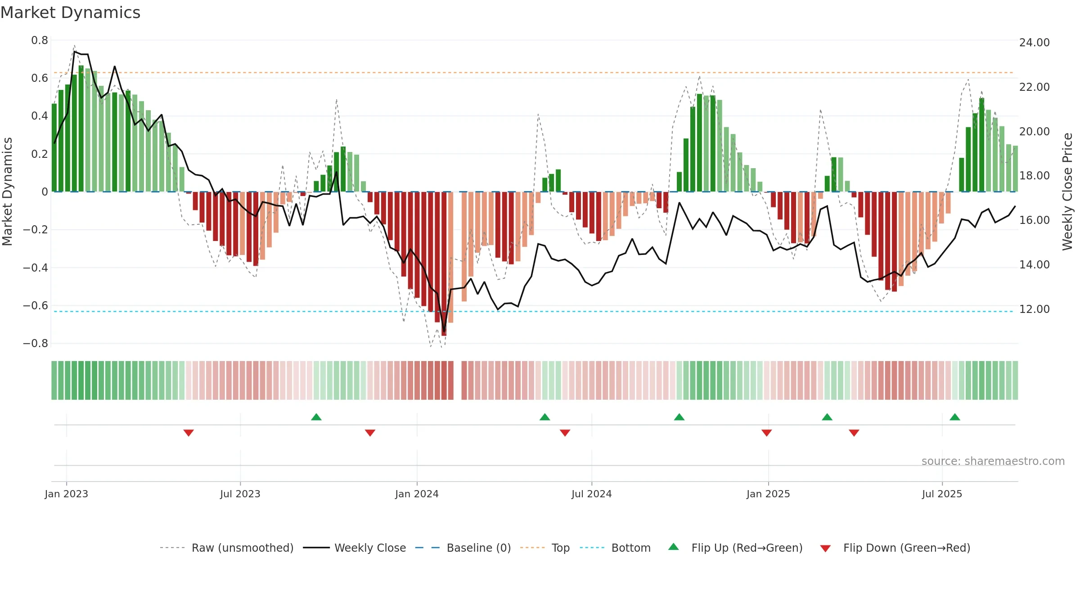Screen dimensions: 1080x607
Task: Toggle the Top legend entry
Action: [545, 548]
